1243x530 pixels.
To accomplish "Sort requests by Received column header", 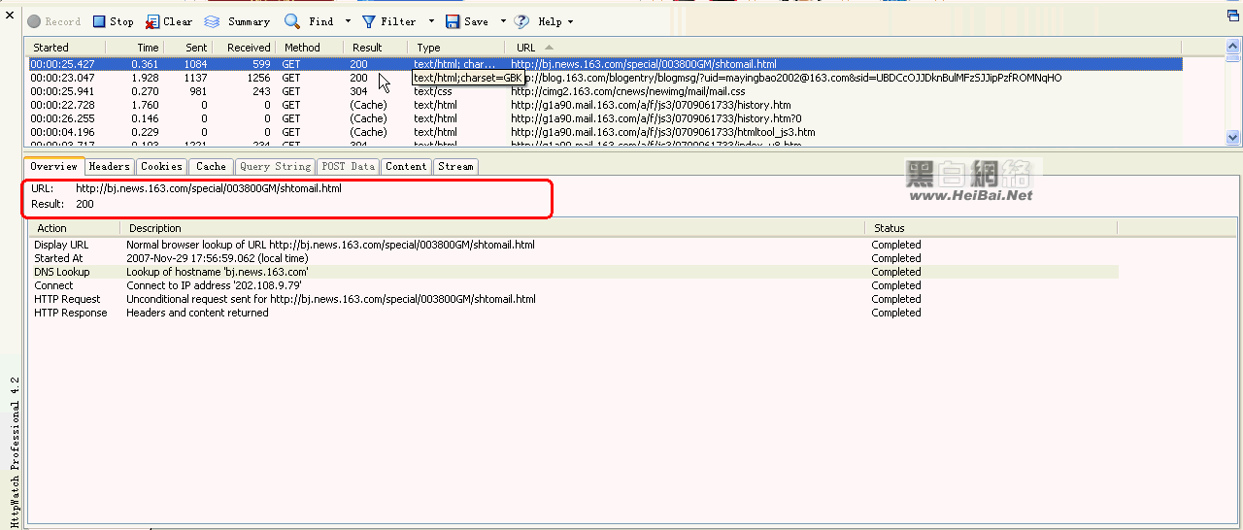I will (243, 48).
